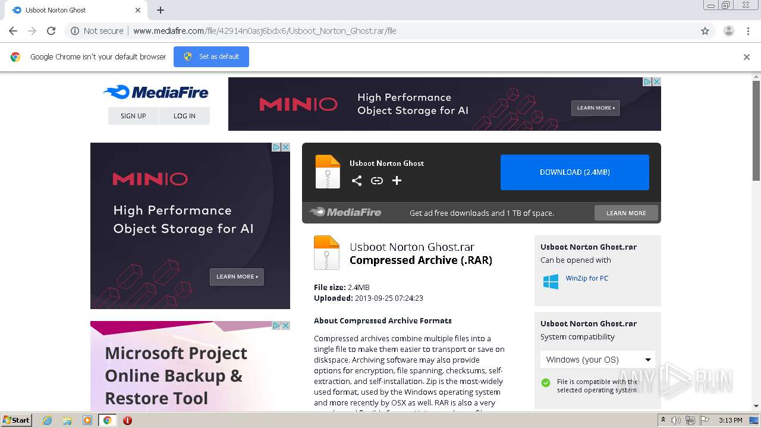Switch to Chrome in the taskbar
The image size is (761, 428).
coord(107,420)
